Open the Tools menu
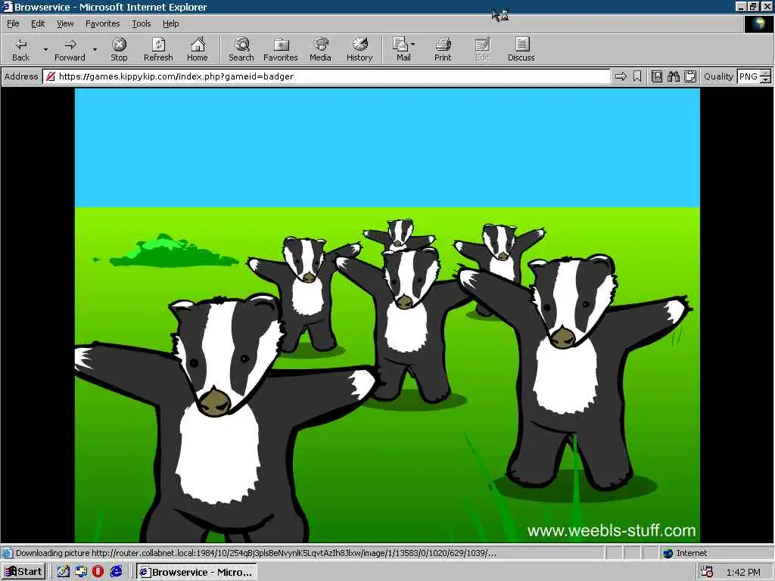The image size is (775, 581). (x=142, y=23)
